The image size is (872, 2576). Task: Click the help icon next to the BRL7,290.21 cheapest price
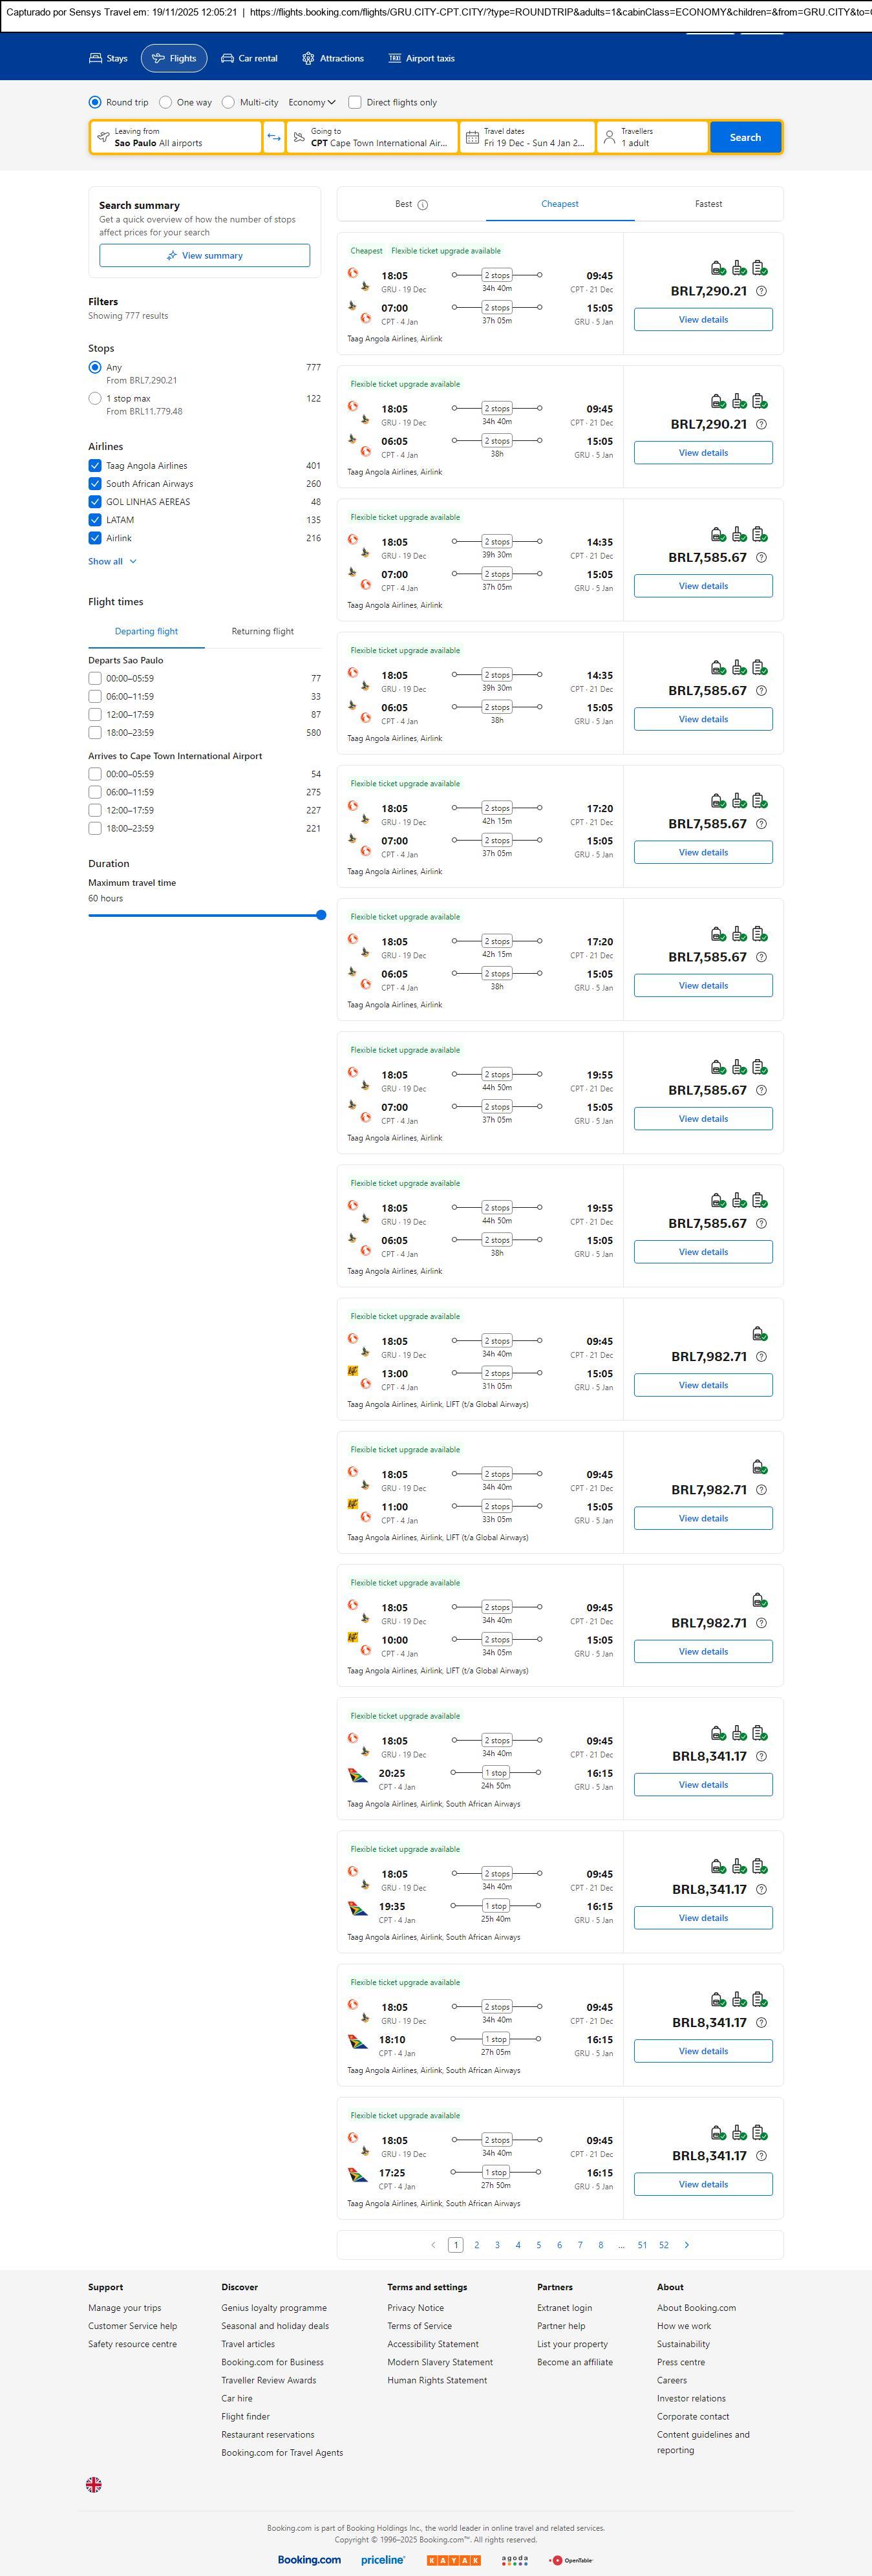click(761, 291)
